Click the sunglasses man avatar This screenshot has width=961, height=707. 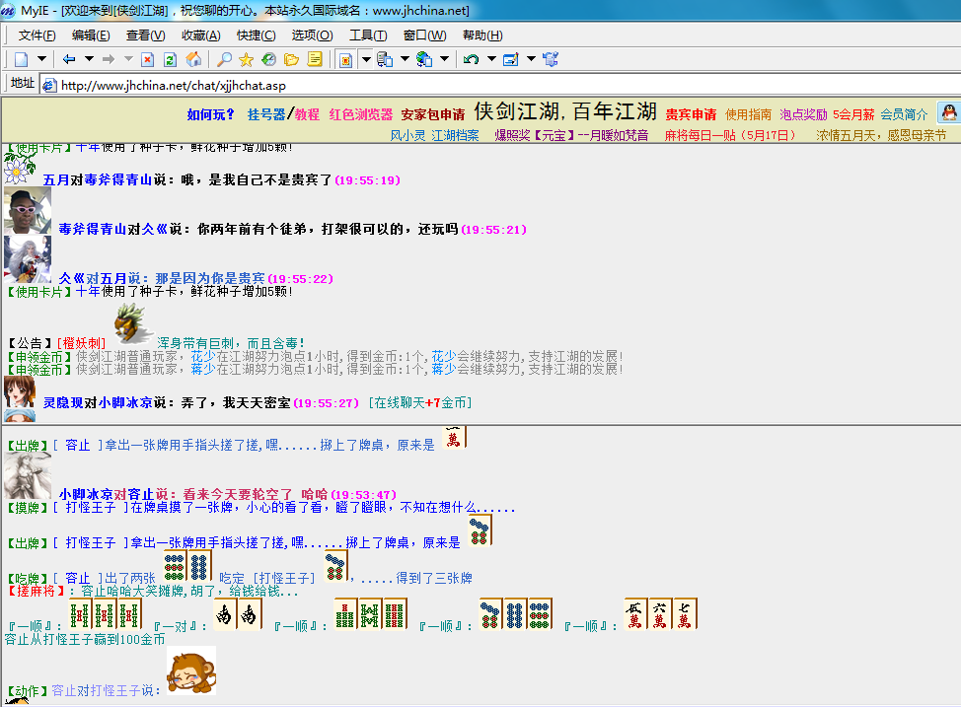pyautogui.click(x=28, y=210)
